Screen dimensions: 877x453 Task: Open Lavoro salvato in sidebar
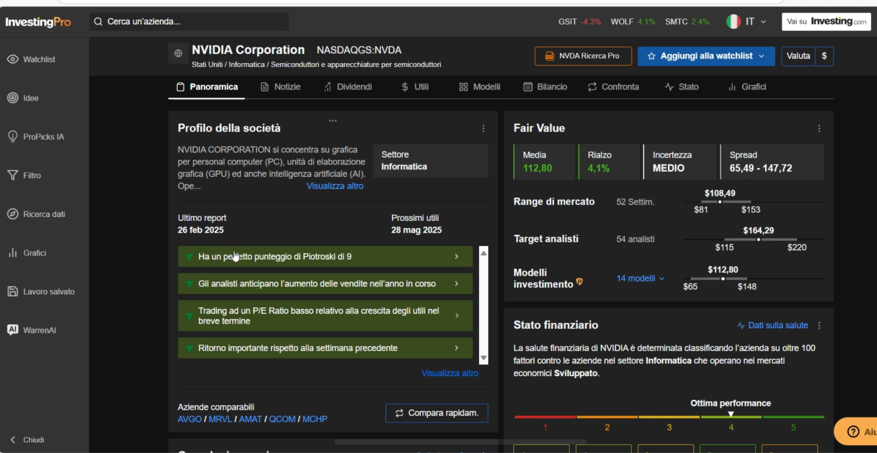point(41,291)
